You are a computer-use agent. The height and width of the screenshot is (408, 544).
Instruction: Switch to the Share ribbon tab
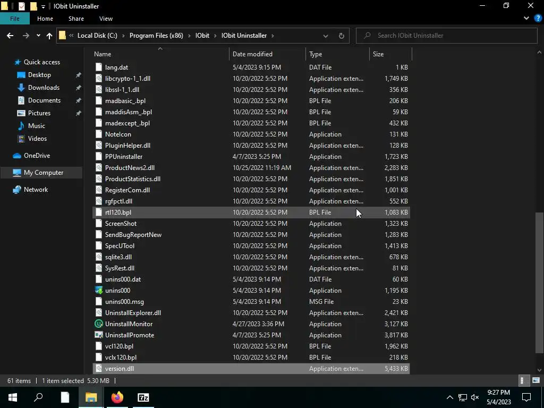point(76,19)
